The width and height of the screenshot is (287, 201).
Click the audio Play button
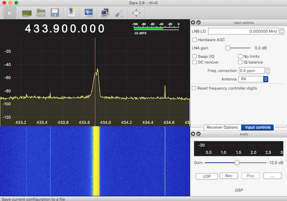(x=250, y=176)
